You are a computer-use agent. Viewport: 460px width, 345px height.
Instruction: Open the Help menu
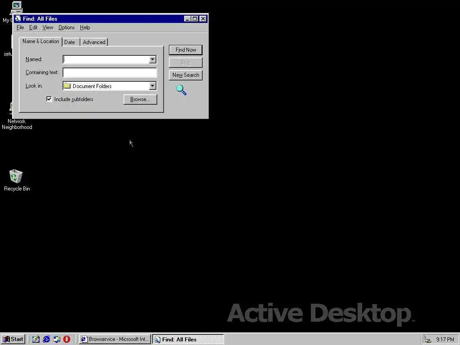(x=85, y=27)
